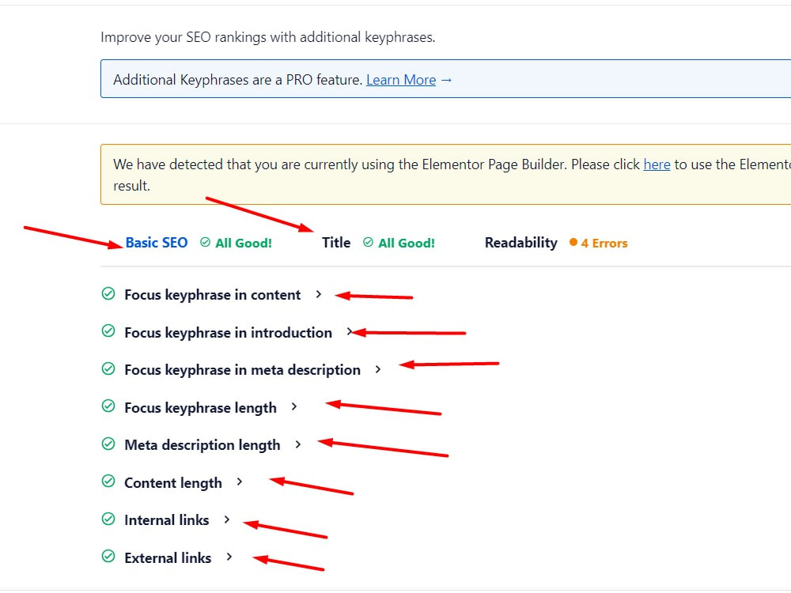Click check icon beside Focus keyphrase in meta description

point(108,368)
